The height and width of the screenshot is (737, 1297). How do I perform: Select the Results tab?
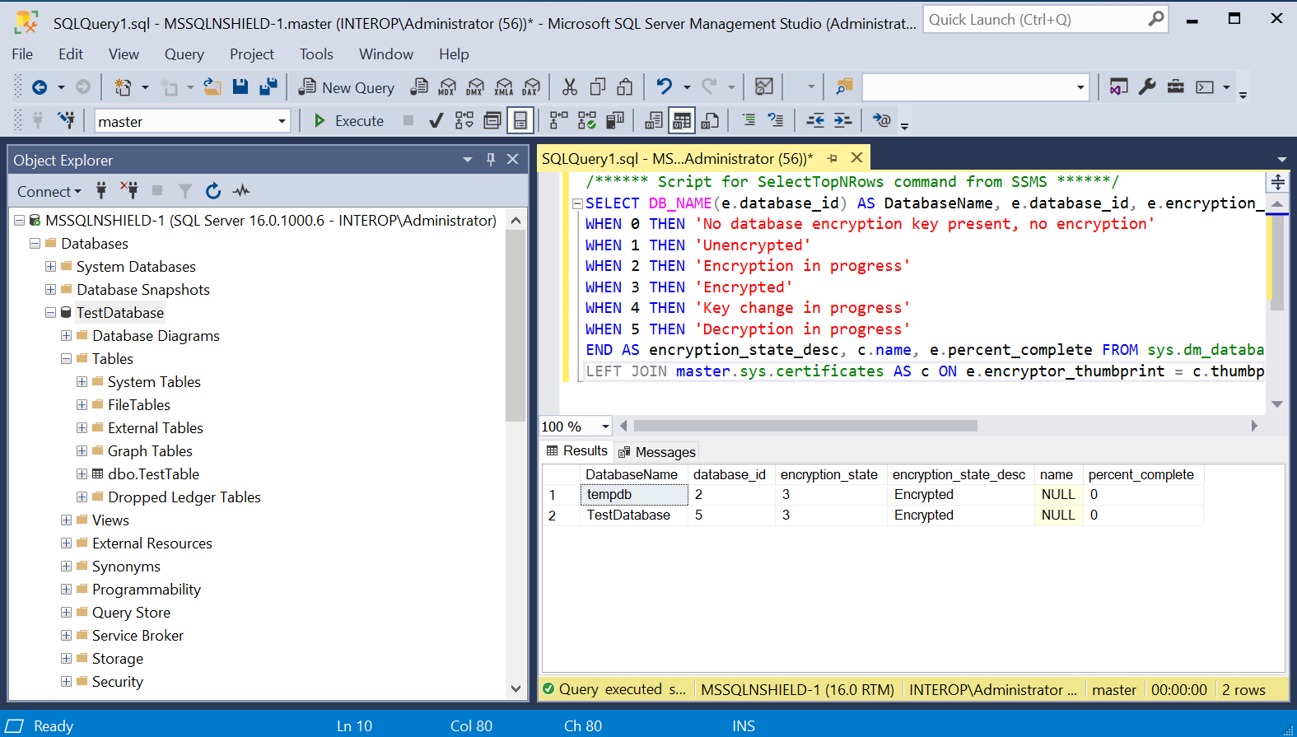576,451
